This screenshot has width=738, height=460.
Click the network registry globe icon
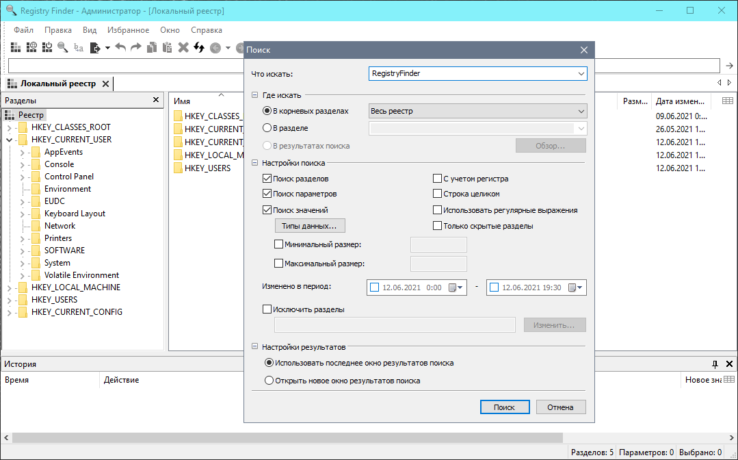31,47
